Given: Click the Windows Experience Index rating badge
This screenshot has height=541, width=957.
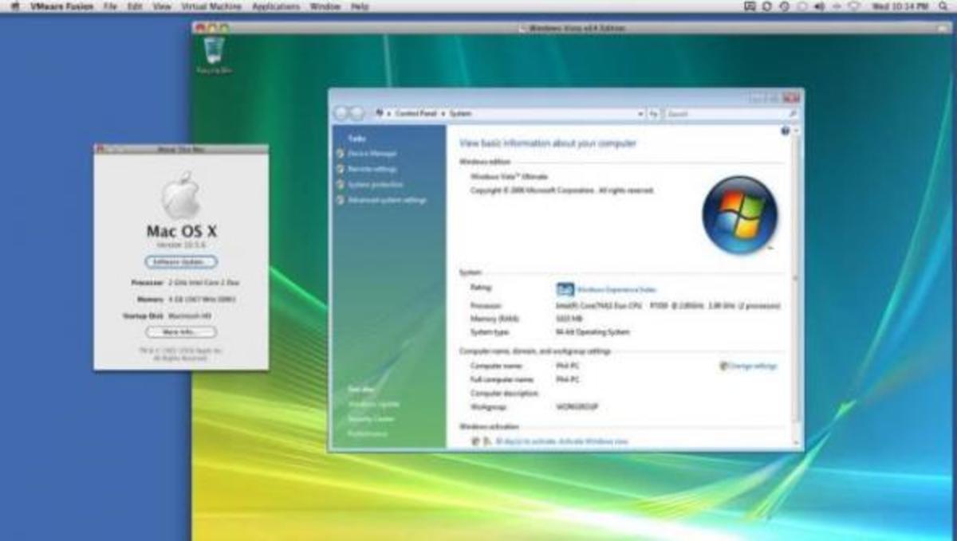Looking at the screenshot, I should click(x=565, y=288).
